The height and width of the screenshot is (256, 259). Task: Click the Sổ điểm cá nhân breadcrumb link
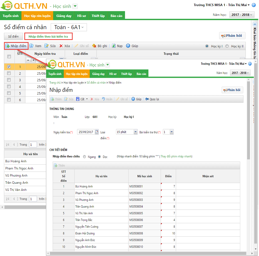(96, 82)
